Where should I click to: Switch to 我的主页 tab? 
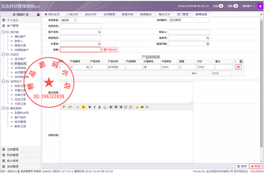(53, 14)
